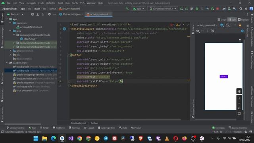Open the SDK Manager toolbar icon
The width and height of the screenshot is (254, 143).
click(x=235, y=9)
